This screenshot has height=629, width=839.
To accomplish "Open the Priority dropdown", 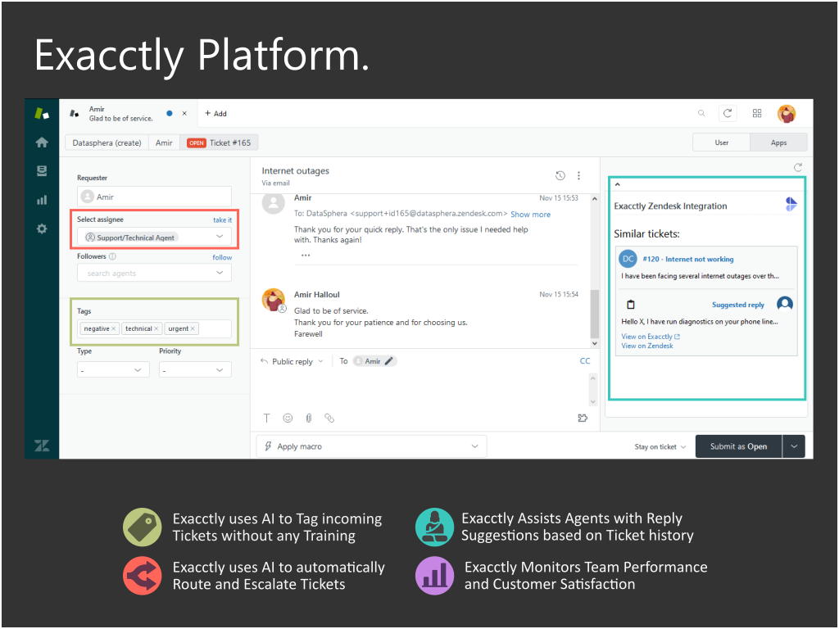I will [195, 370].
